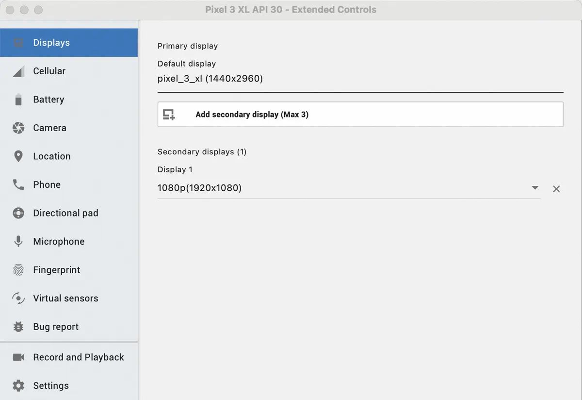Image resolution: width=582 pixels, height=400 pixels.
Task: Remove Display 1 with the X button
Action: click(556, 189)
